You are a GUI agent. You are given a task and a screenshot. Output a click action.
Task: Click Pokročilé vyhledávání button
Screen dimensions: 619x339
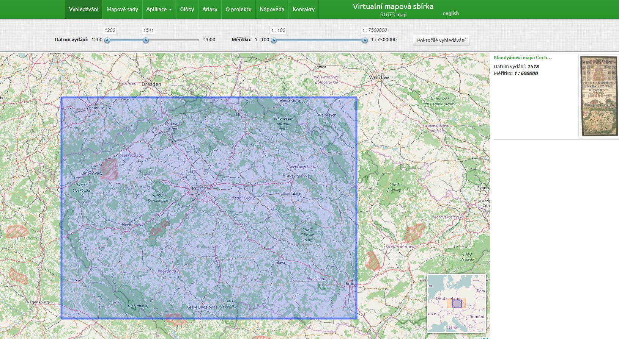pos(441,40)
